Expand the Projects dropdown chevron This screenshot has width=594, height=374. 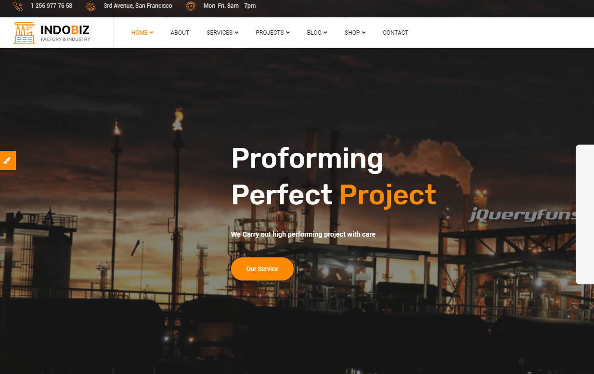coord(288,33)
